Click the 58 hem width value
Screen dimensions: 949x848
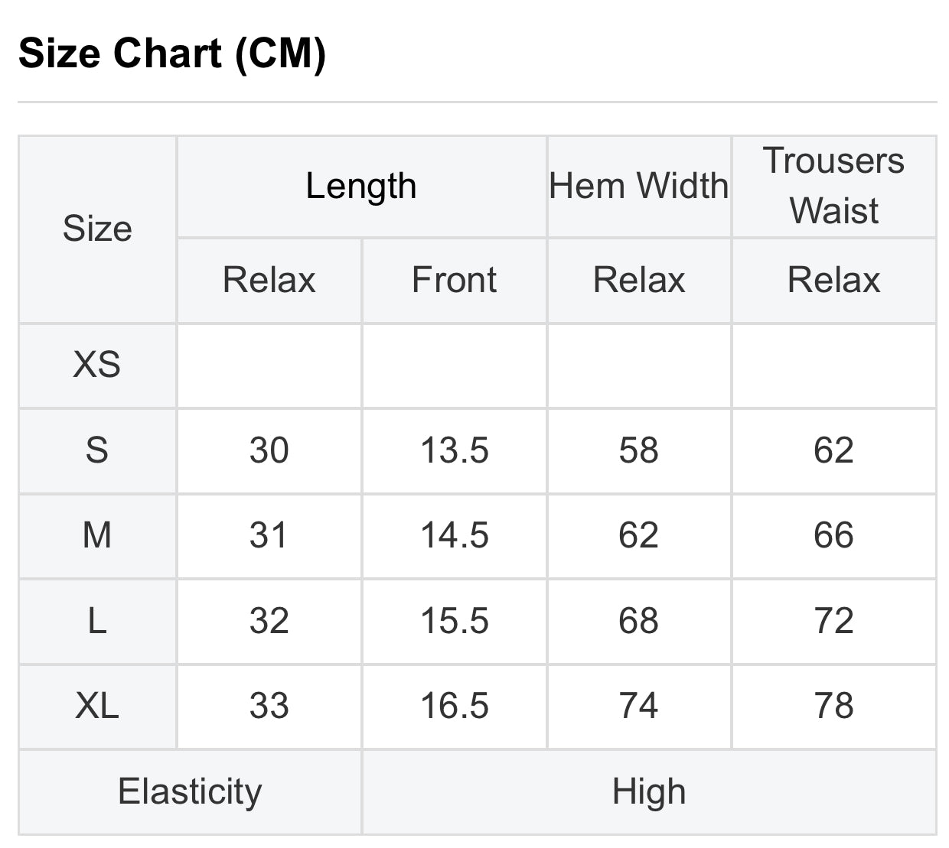click(639, 450)
